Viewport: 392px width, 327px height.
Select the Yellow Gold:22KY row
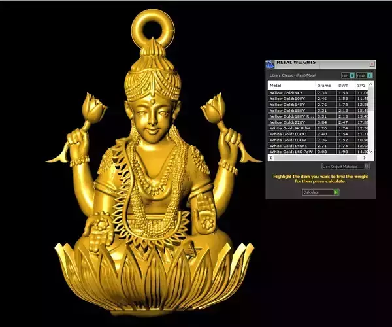tap(318, 122)
